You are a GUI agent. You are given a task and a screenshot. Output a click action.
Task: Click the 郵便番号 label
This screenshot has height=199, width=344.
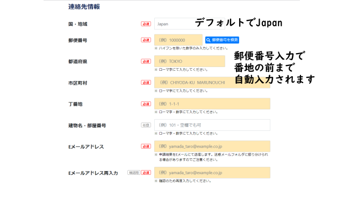[x=77, y=40]
